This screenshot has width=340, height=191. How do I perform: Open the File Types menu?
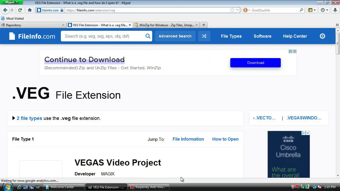231,36
